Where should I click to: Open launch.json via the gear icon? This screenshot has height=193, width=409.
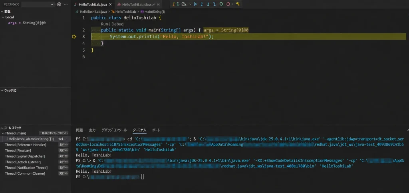point(59,4)
